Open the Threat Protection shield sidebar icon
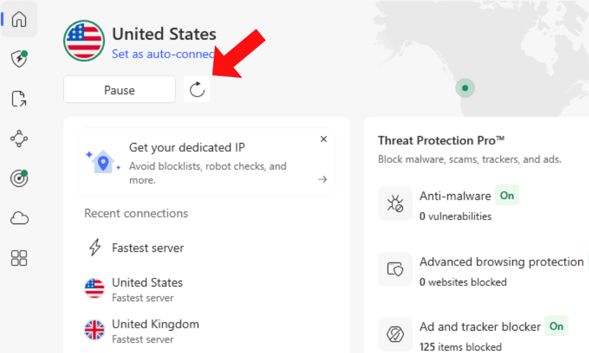Screen dimensions: 589x353 point(19,59)
